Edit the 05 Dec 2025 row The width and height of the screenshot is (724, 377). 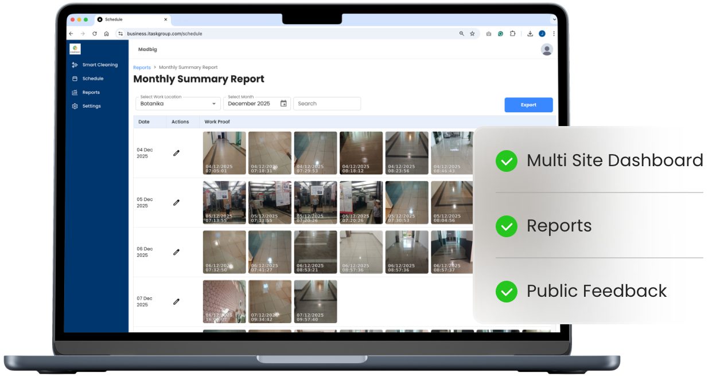coord(176,202)
